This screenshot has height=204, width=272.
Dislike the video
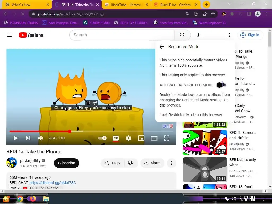(x=131, y=163)
